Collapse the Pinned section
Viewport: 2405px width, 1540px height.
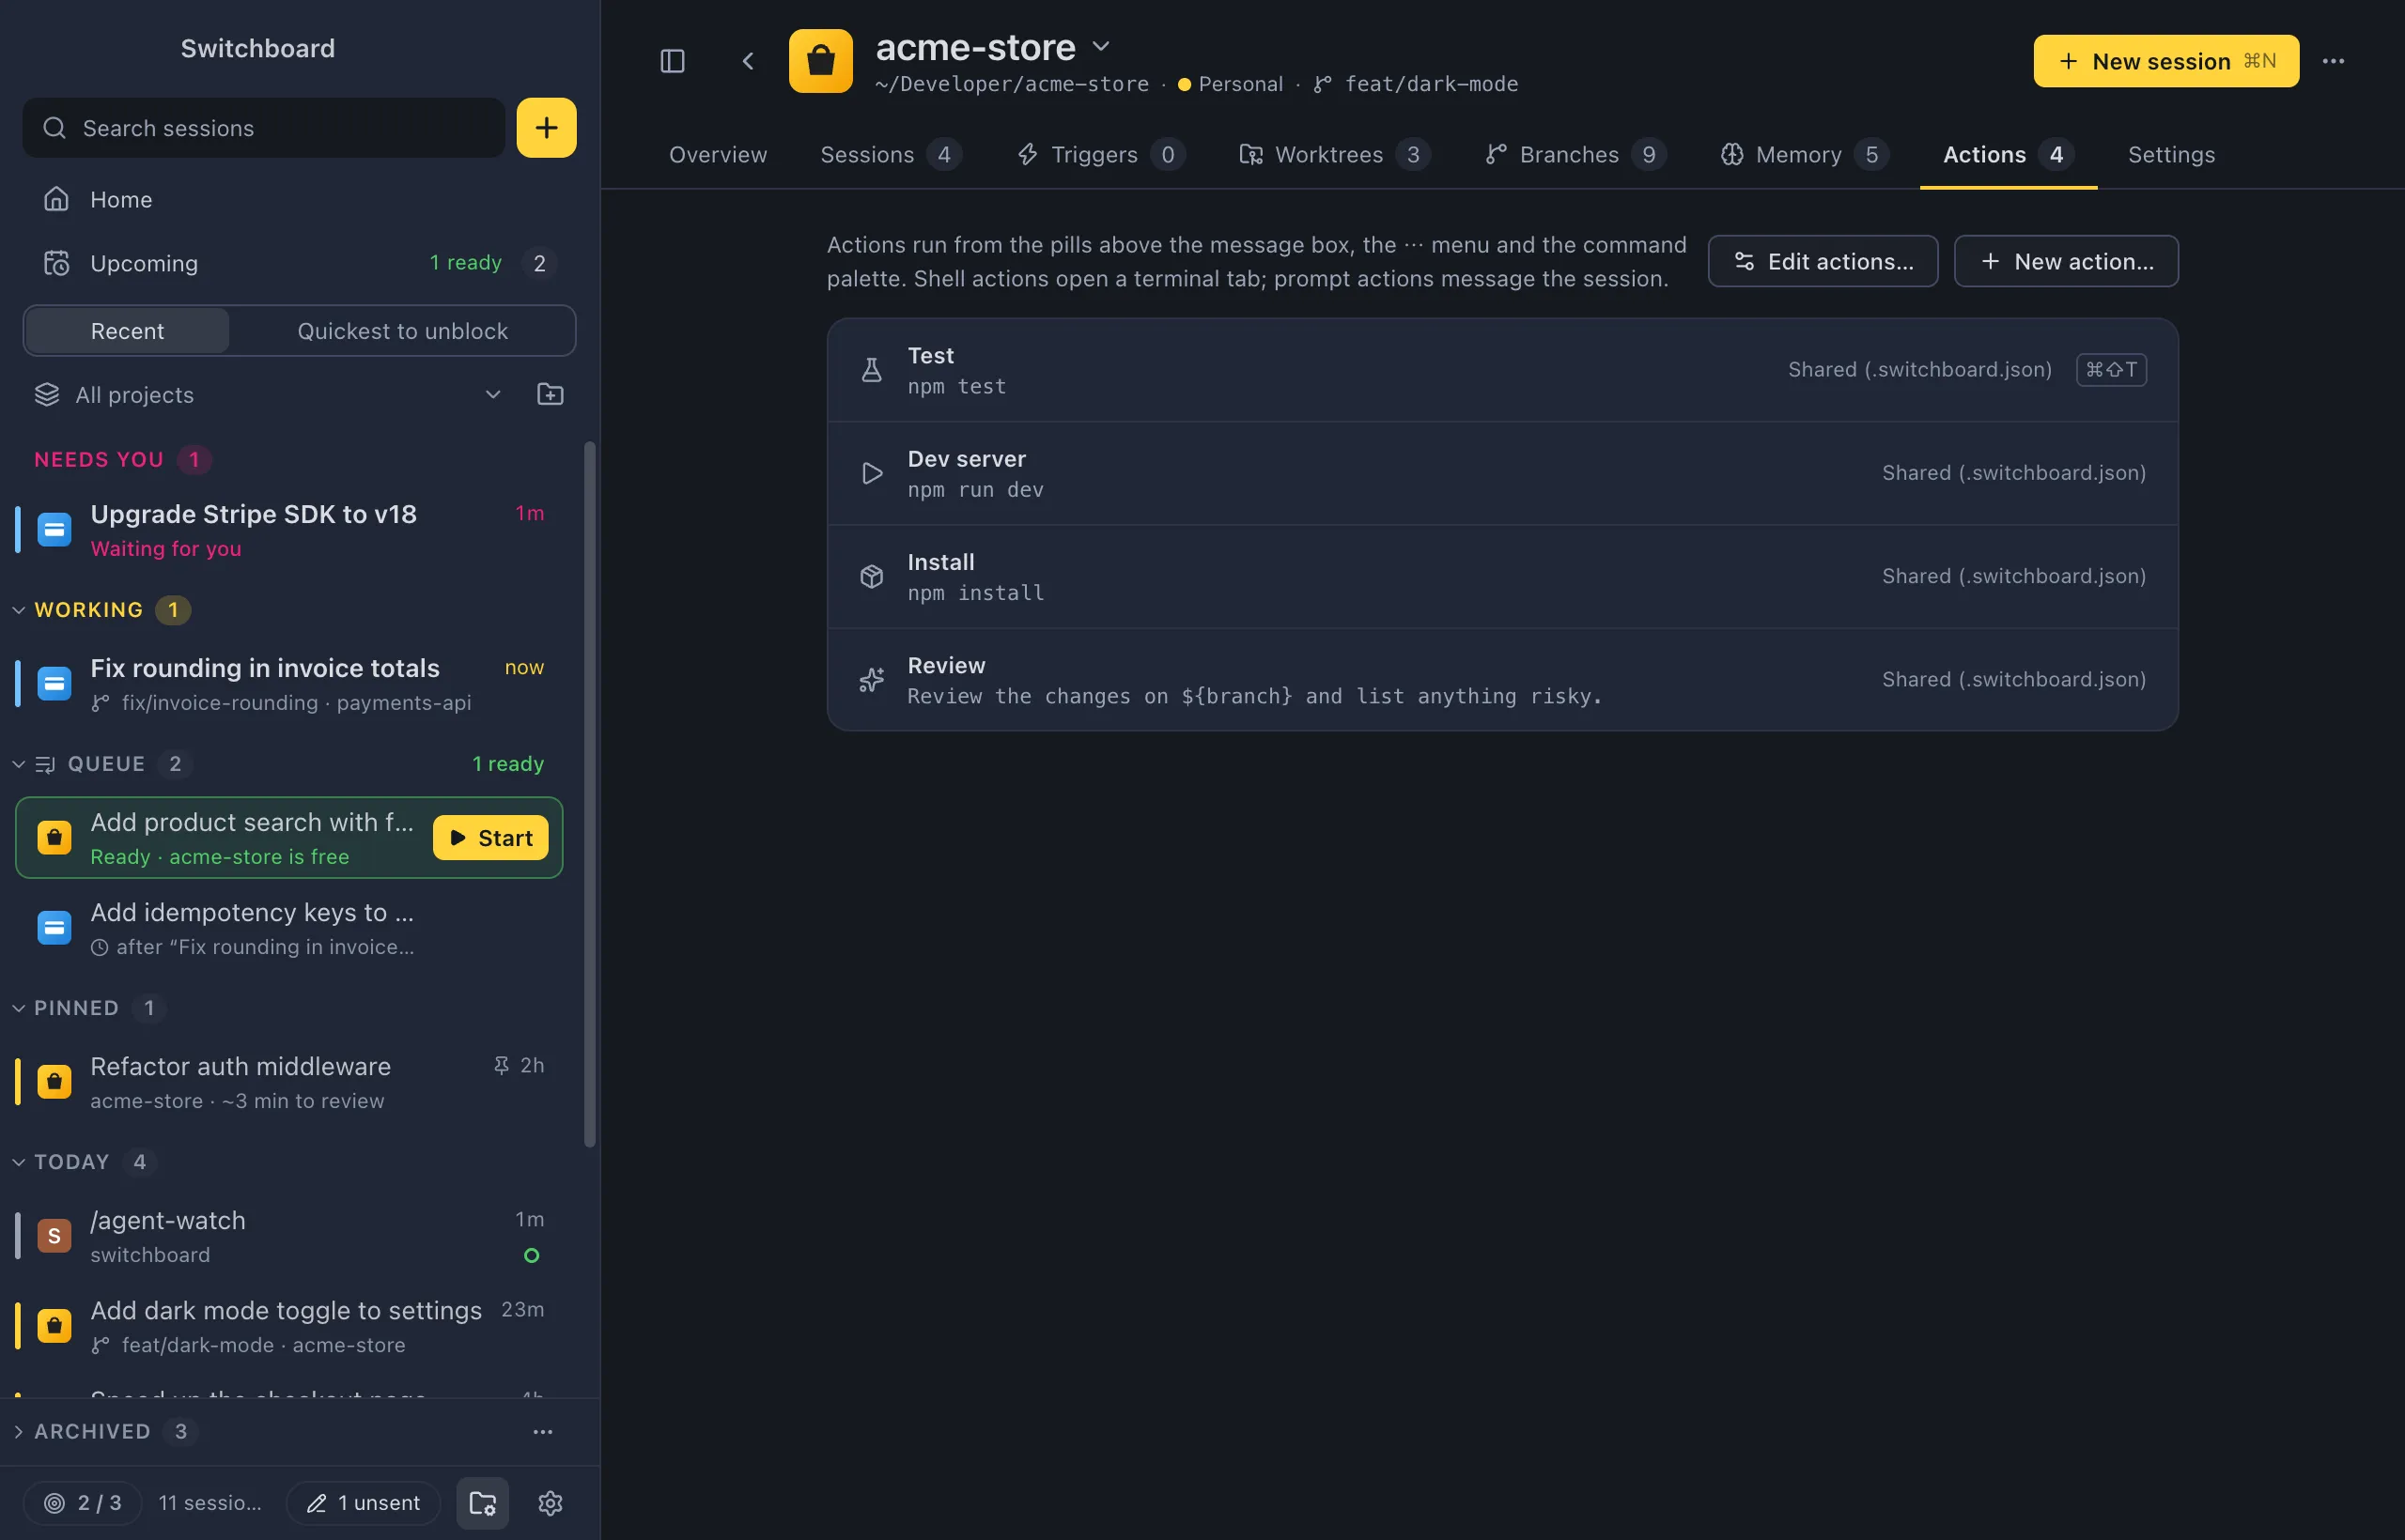pos(18,1008)
